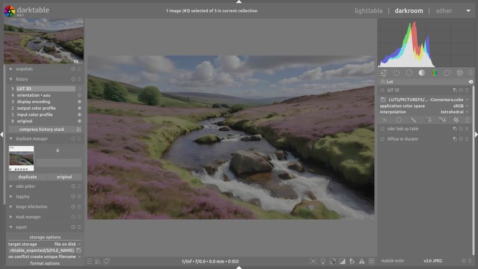Open the quick presets menu icon
The height and width of the screenshot is (269, 478).
(89, 262)
